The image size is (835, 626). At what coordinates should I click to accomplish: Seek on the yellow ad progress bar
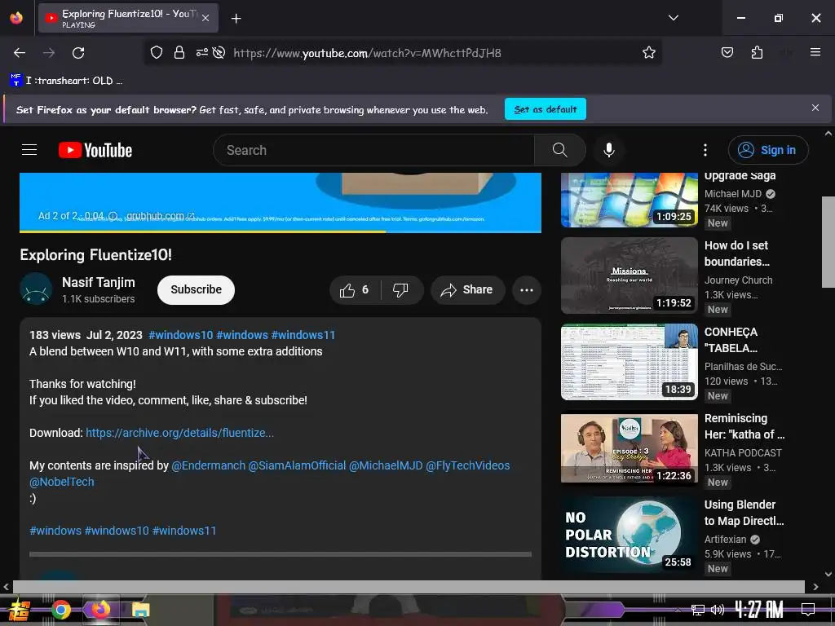[281, 231]
